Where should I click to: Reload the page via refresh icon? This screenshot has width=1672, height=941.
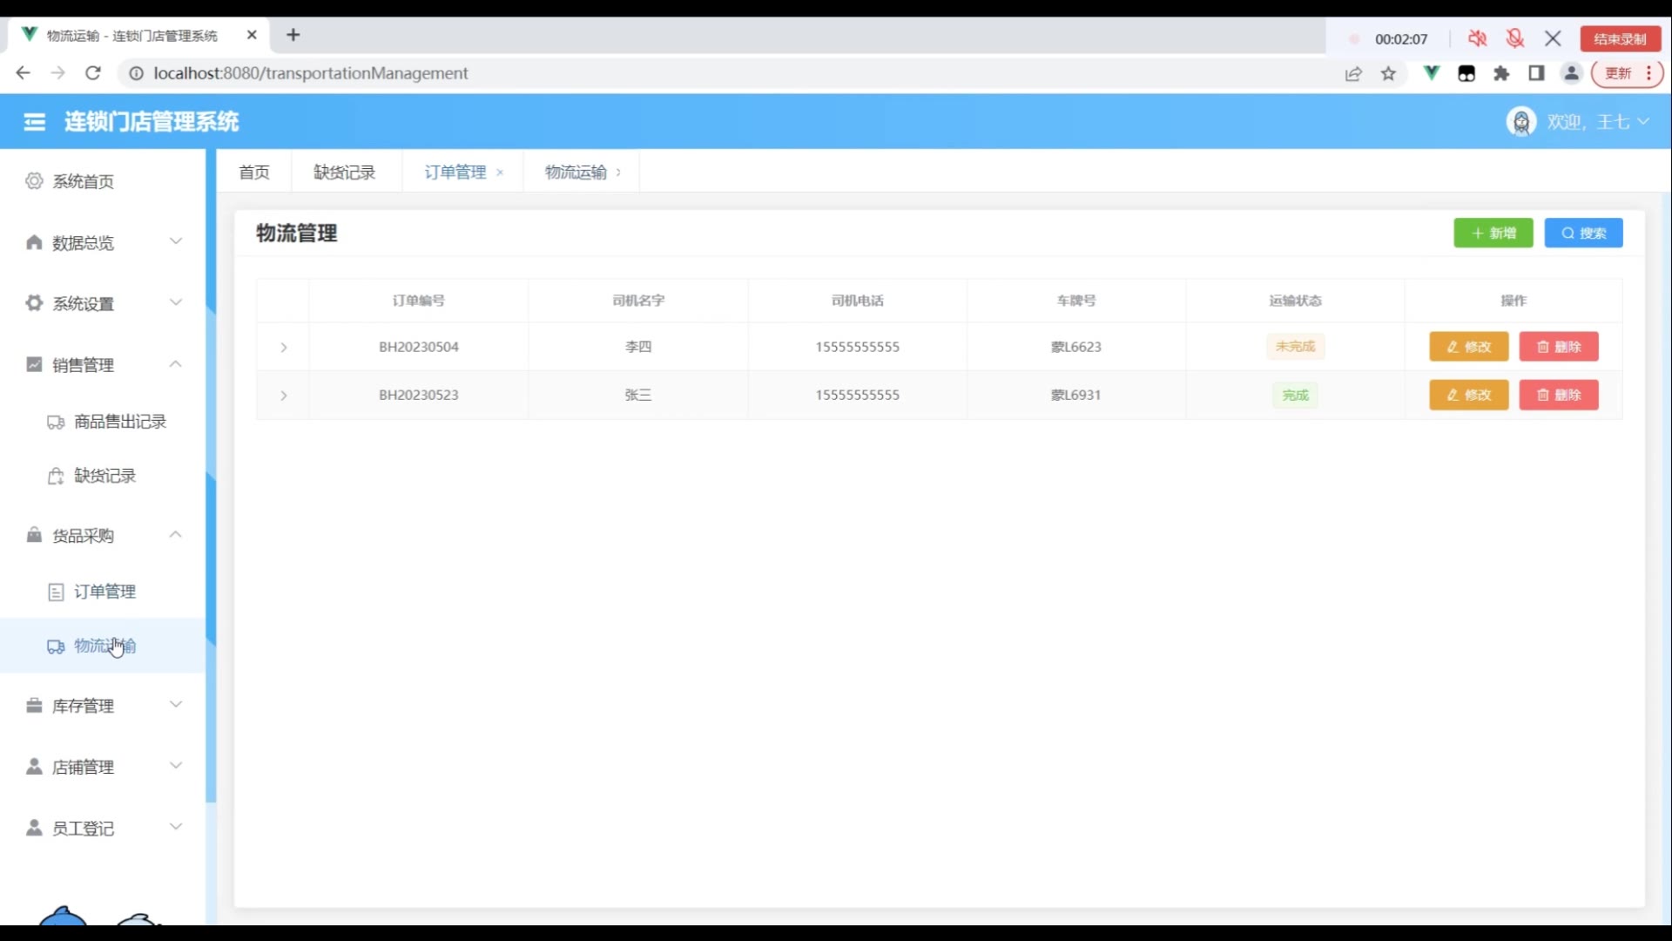tap(93, 73)
